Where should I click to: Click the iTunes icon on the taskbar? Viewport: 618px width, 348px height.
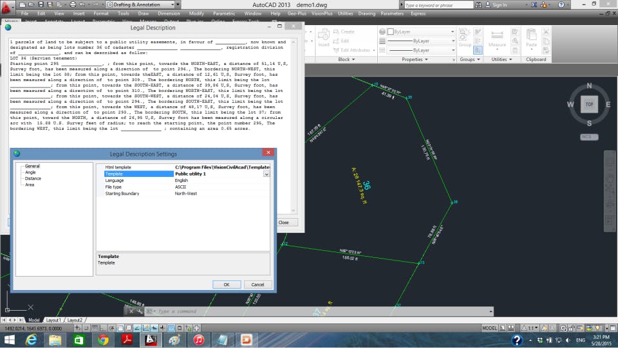coord(198,340)
